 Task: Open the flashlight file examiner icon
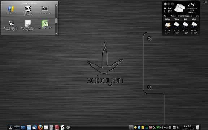tap(28, 9)
